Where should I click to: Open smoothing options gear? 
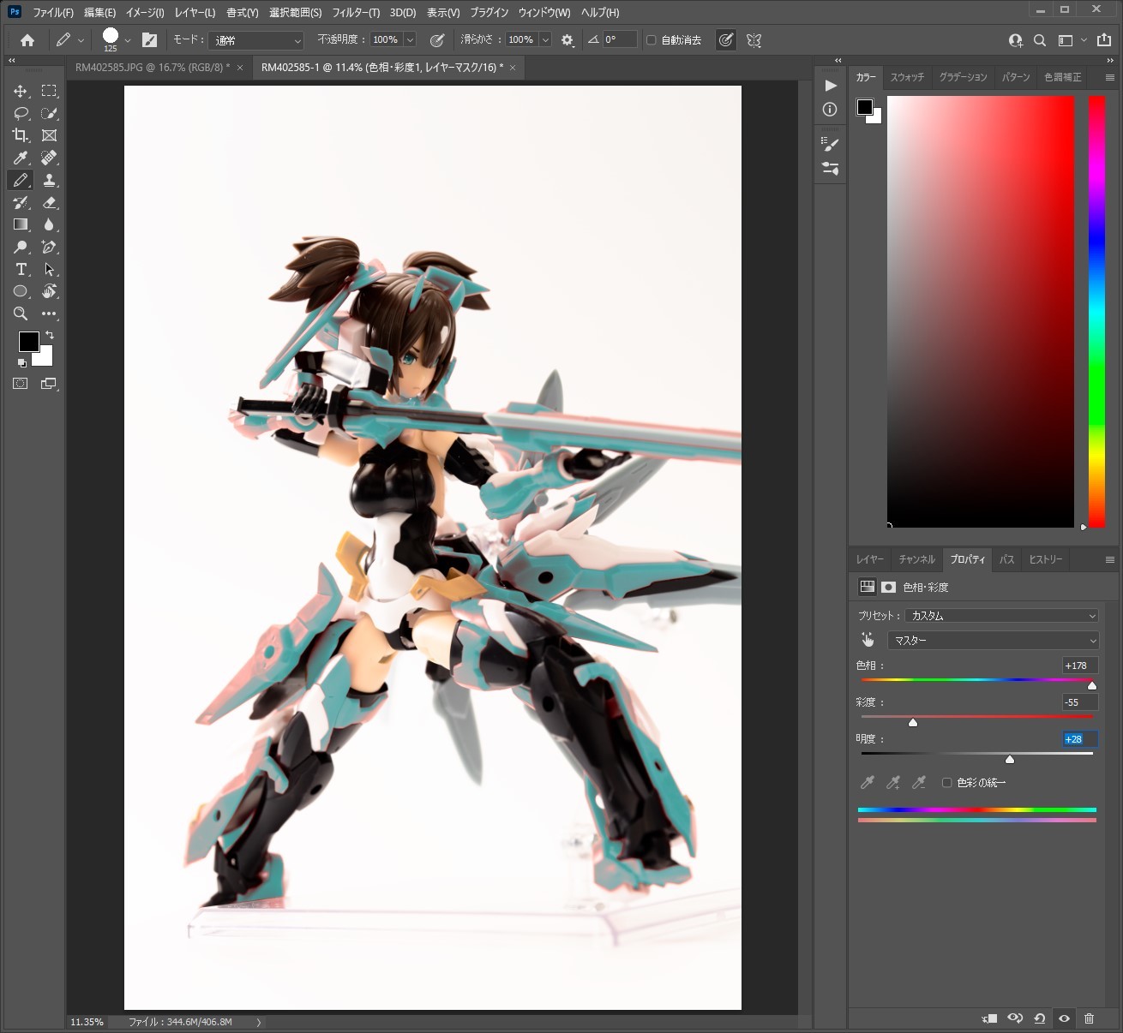click(568, 40)
